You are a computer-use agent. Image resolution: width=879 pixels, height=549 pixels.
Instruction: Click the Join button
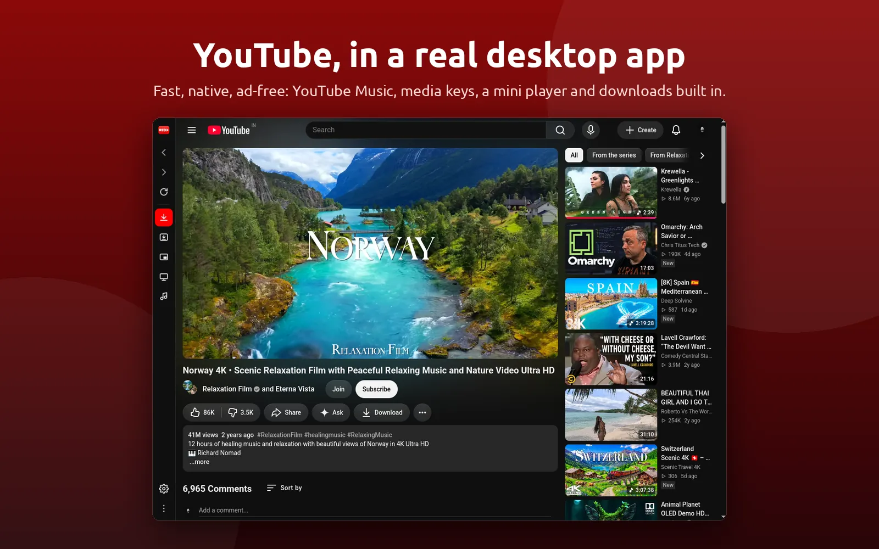tap(338, 389)
